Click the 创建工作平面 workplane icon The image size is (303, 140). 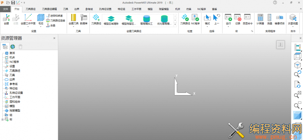point(28,18)
